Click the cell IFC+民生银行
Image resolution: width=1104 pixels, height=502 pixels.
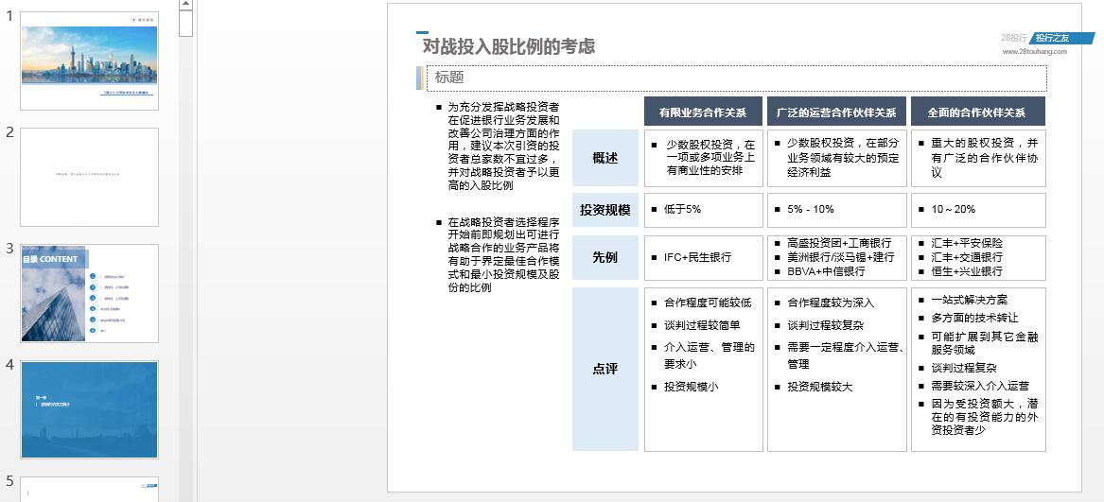coord(704,257)
